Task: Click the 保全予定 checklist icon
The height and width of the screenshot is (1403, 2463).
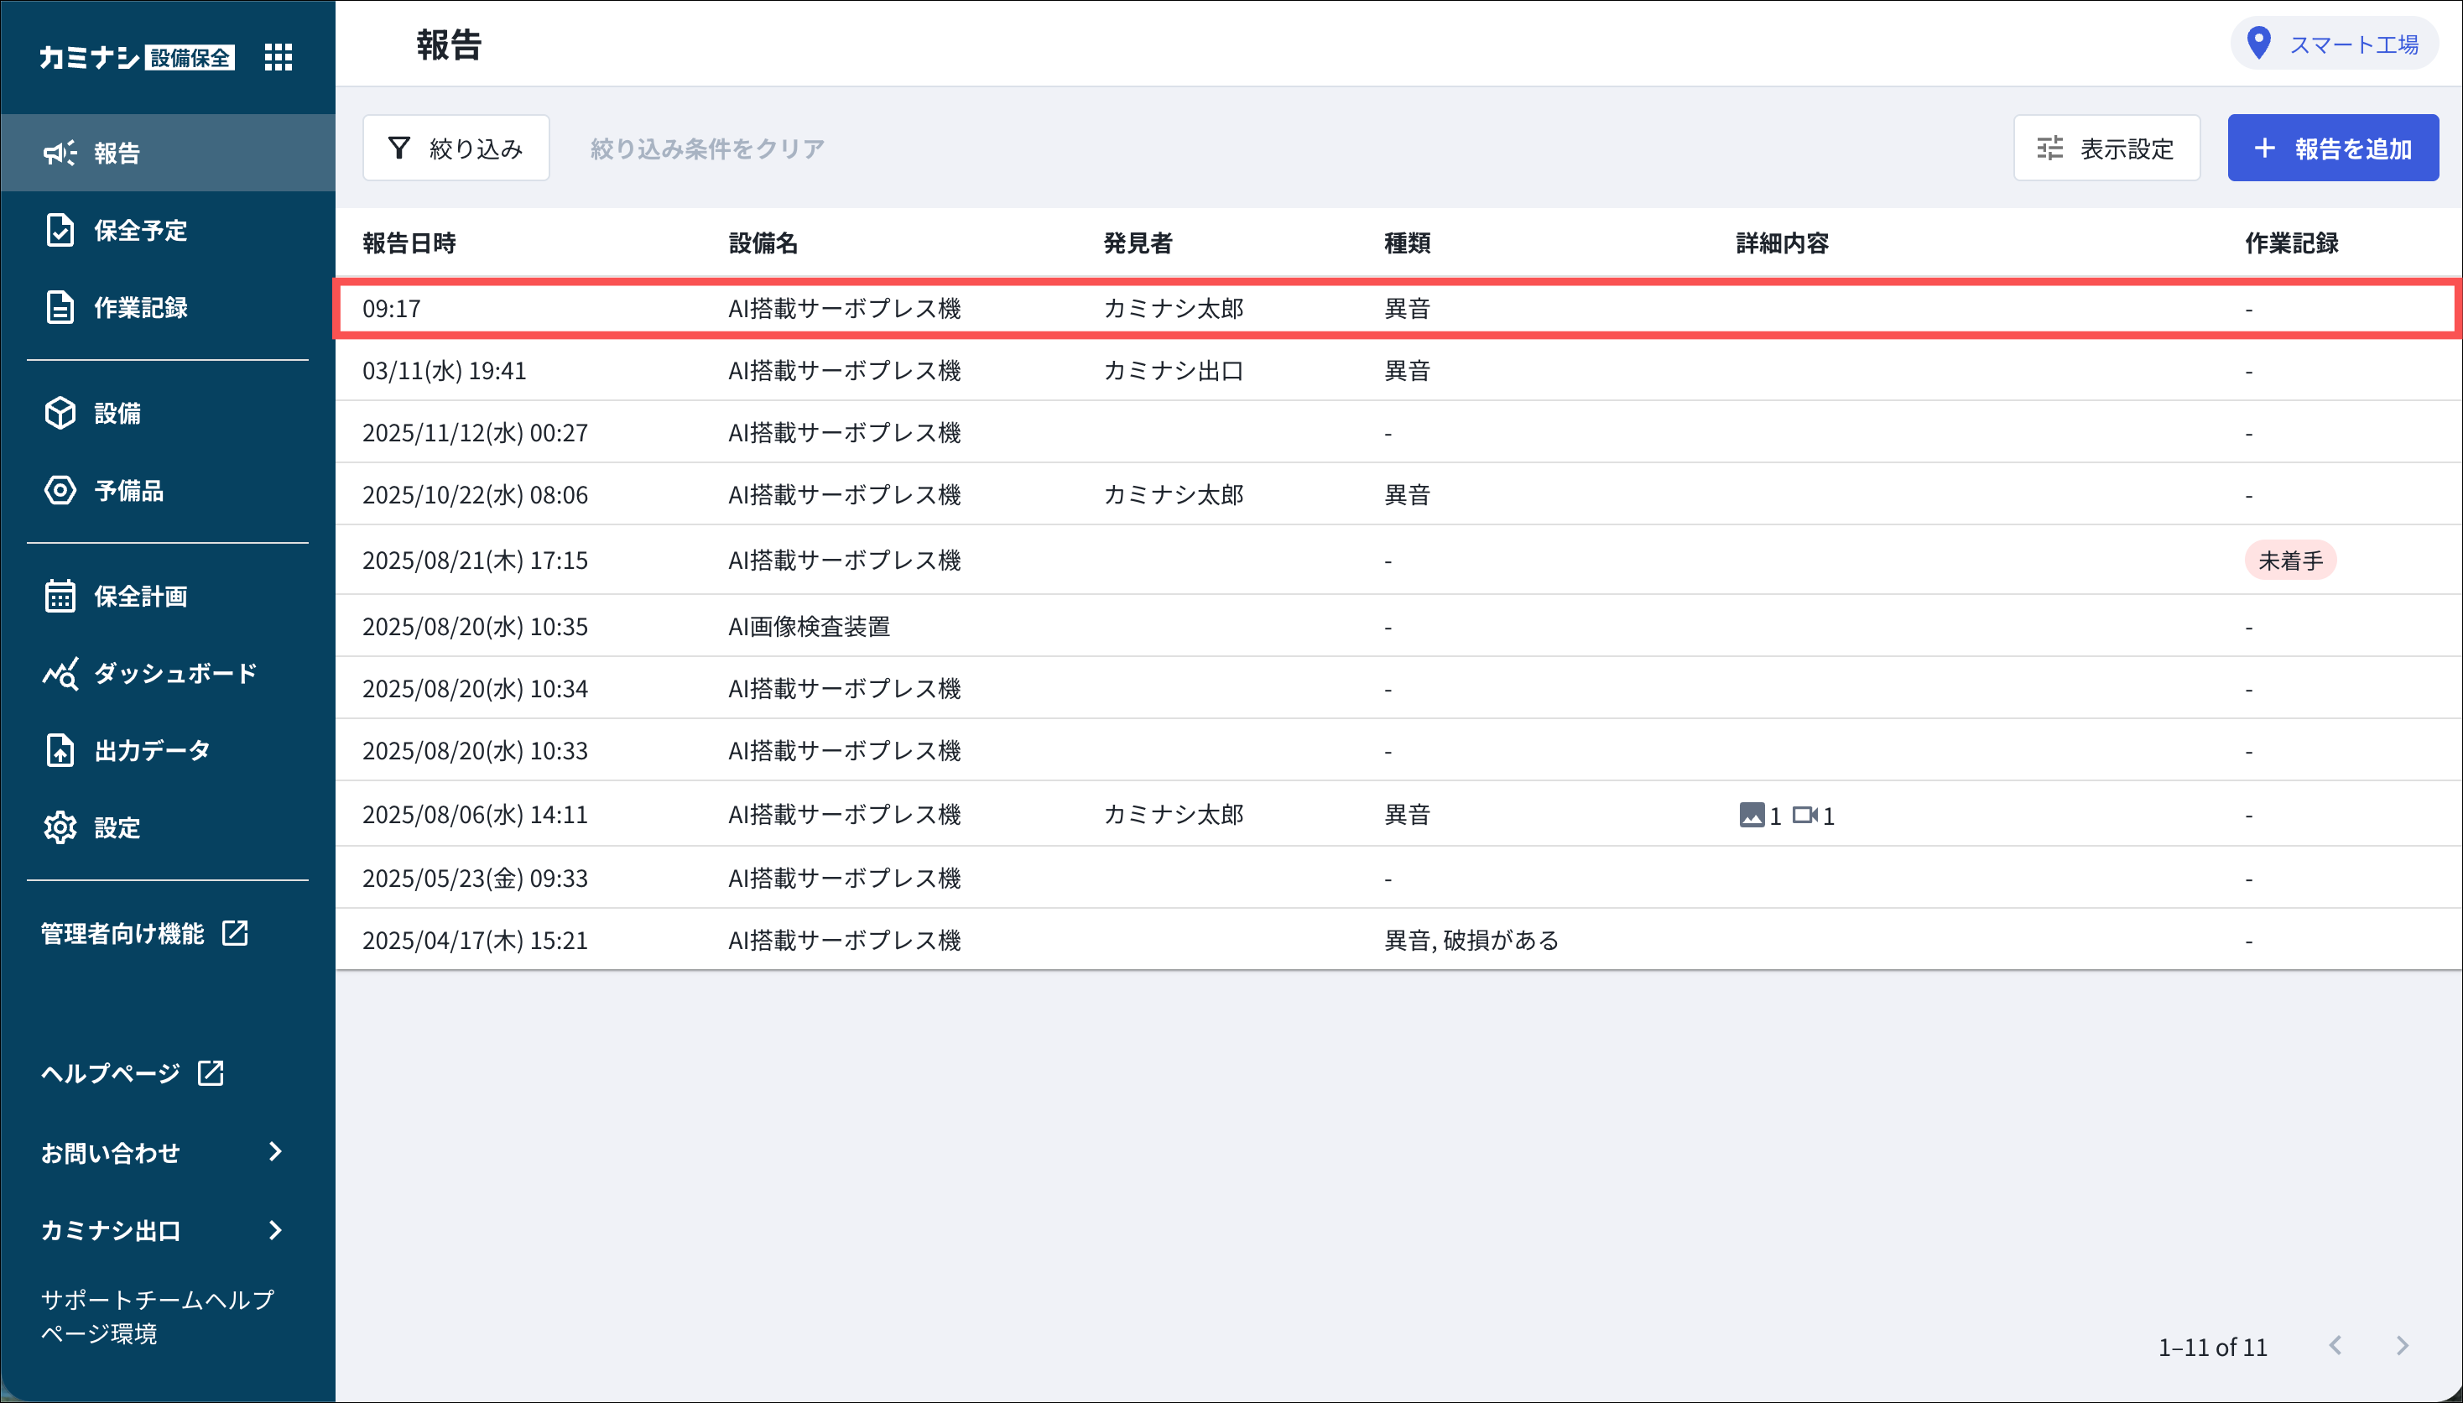Action: point(60,230)
